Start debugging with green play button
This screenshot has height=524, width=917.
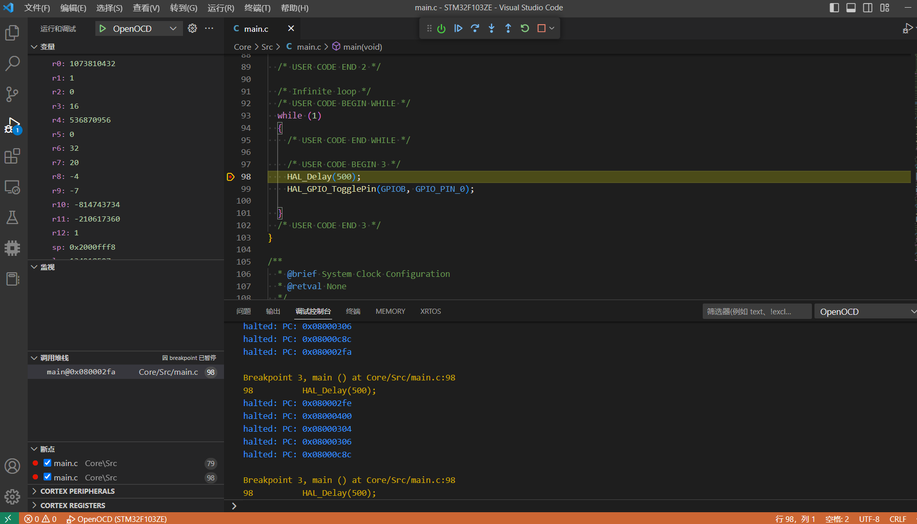[x=103, y=29]
